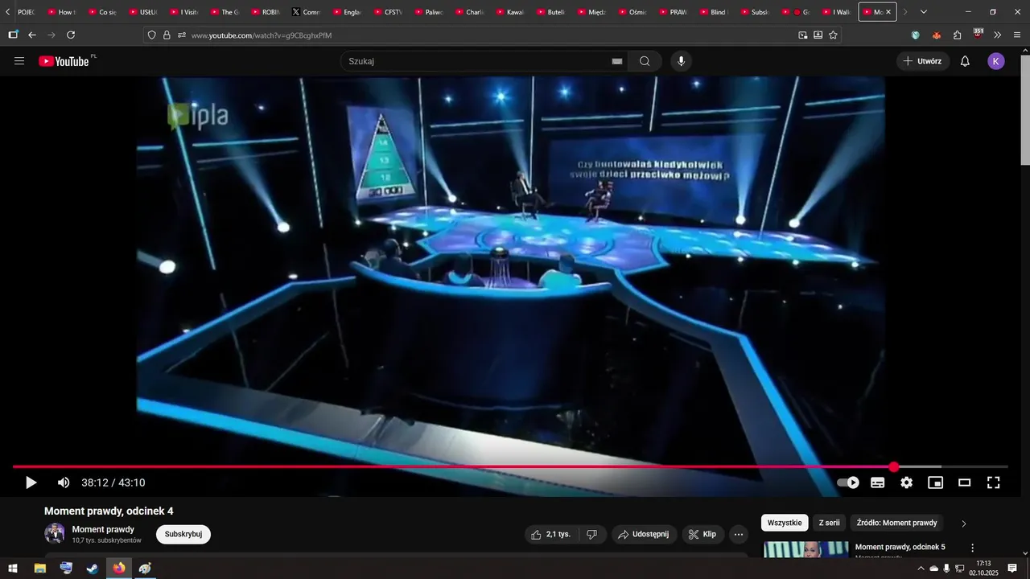Show more filter chips with right arrow

[x=964, y=524]
